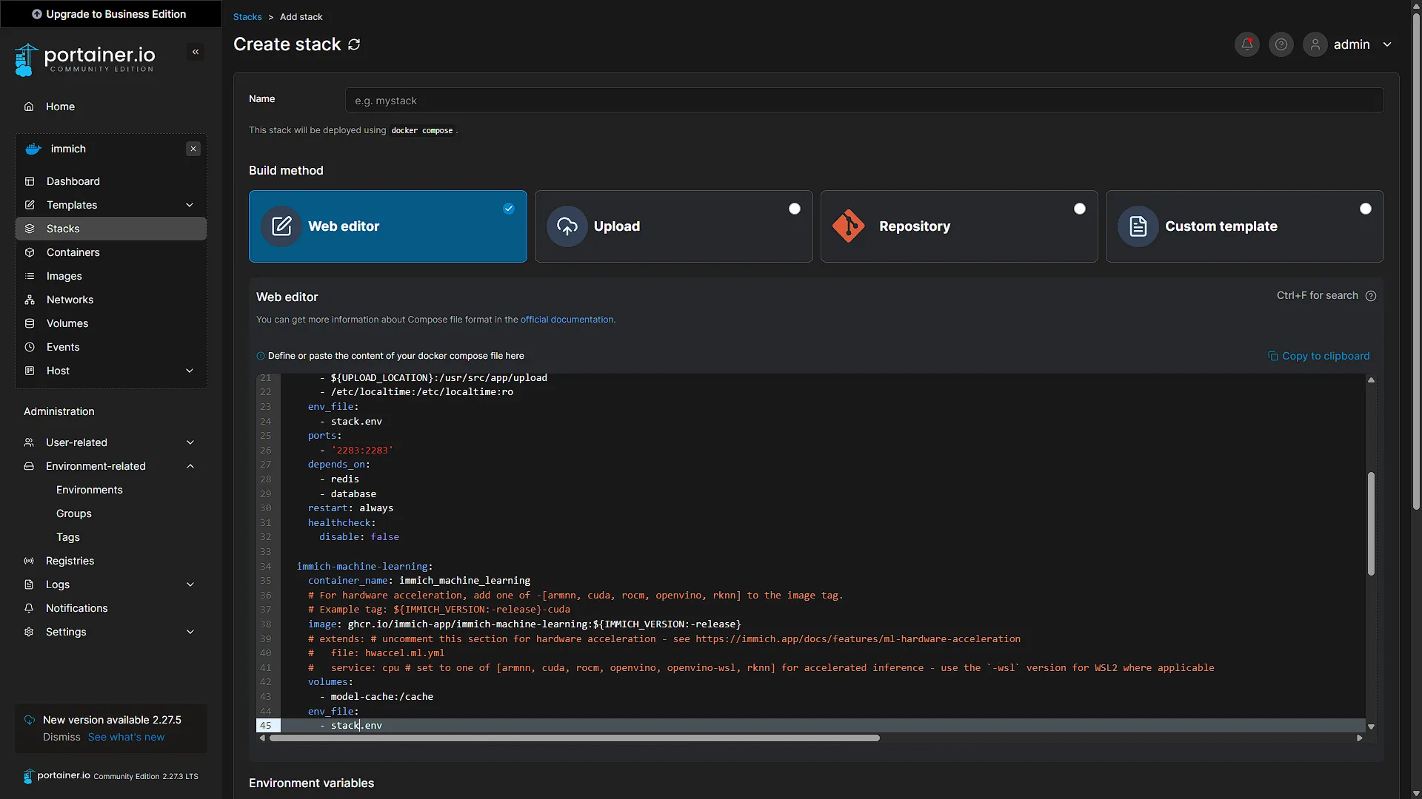Open the help question-mark icon in header
The height and width of the screenshot is (799, 1422).
coord(1281,44)
